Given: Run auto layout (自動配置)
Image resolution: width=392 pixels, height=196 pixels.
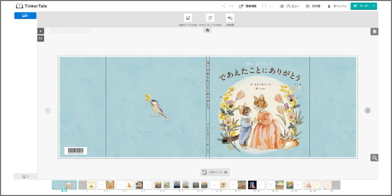Looking at the screenshot, I should click(x=230, y=18).
